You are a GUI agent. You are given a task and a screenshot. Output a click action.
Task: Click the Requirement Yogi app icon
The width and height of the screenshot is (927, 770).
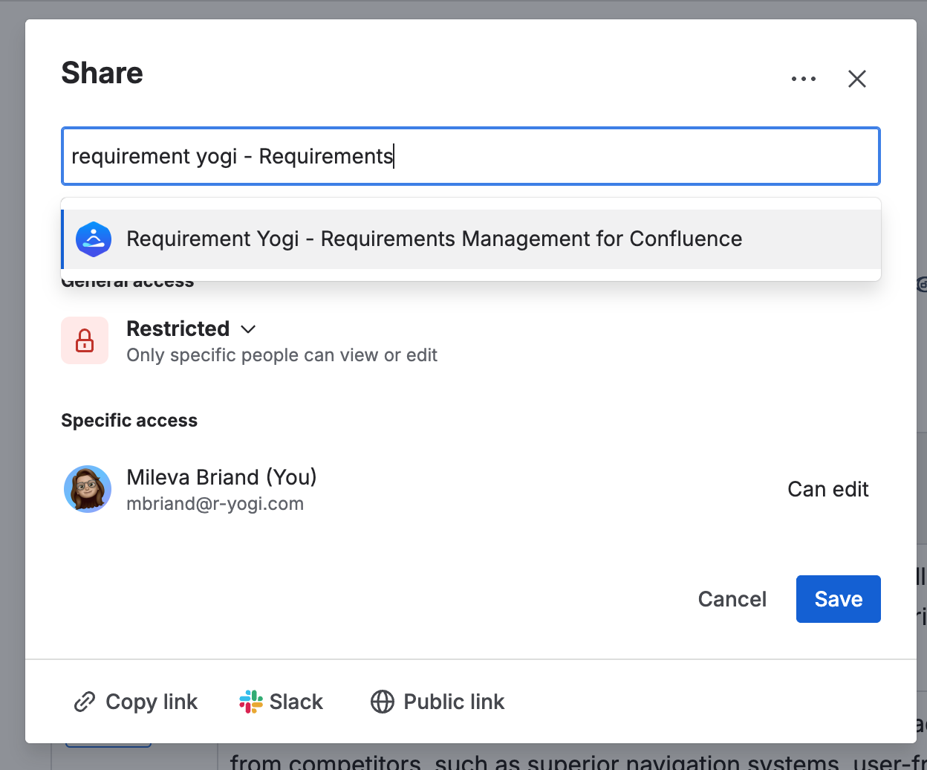[x=94, y=239]
